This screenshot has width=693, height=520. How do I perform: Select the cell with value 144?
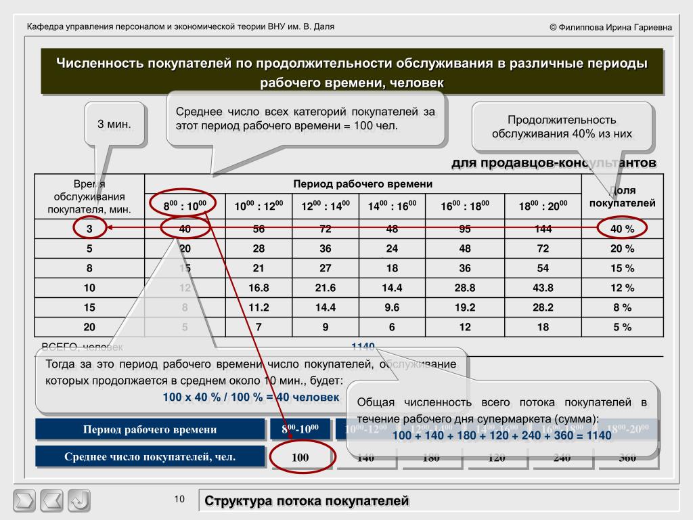pos(543,229)
